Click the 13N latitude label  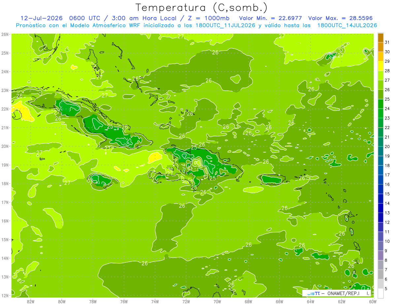5,277
